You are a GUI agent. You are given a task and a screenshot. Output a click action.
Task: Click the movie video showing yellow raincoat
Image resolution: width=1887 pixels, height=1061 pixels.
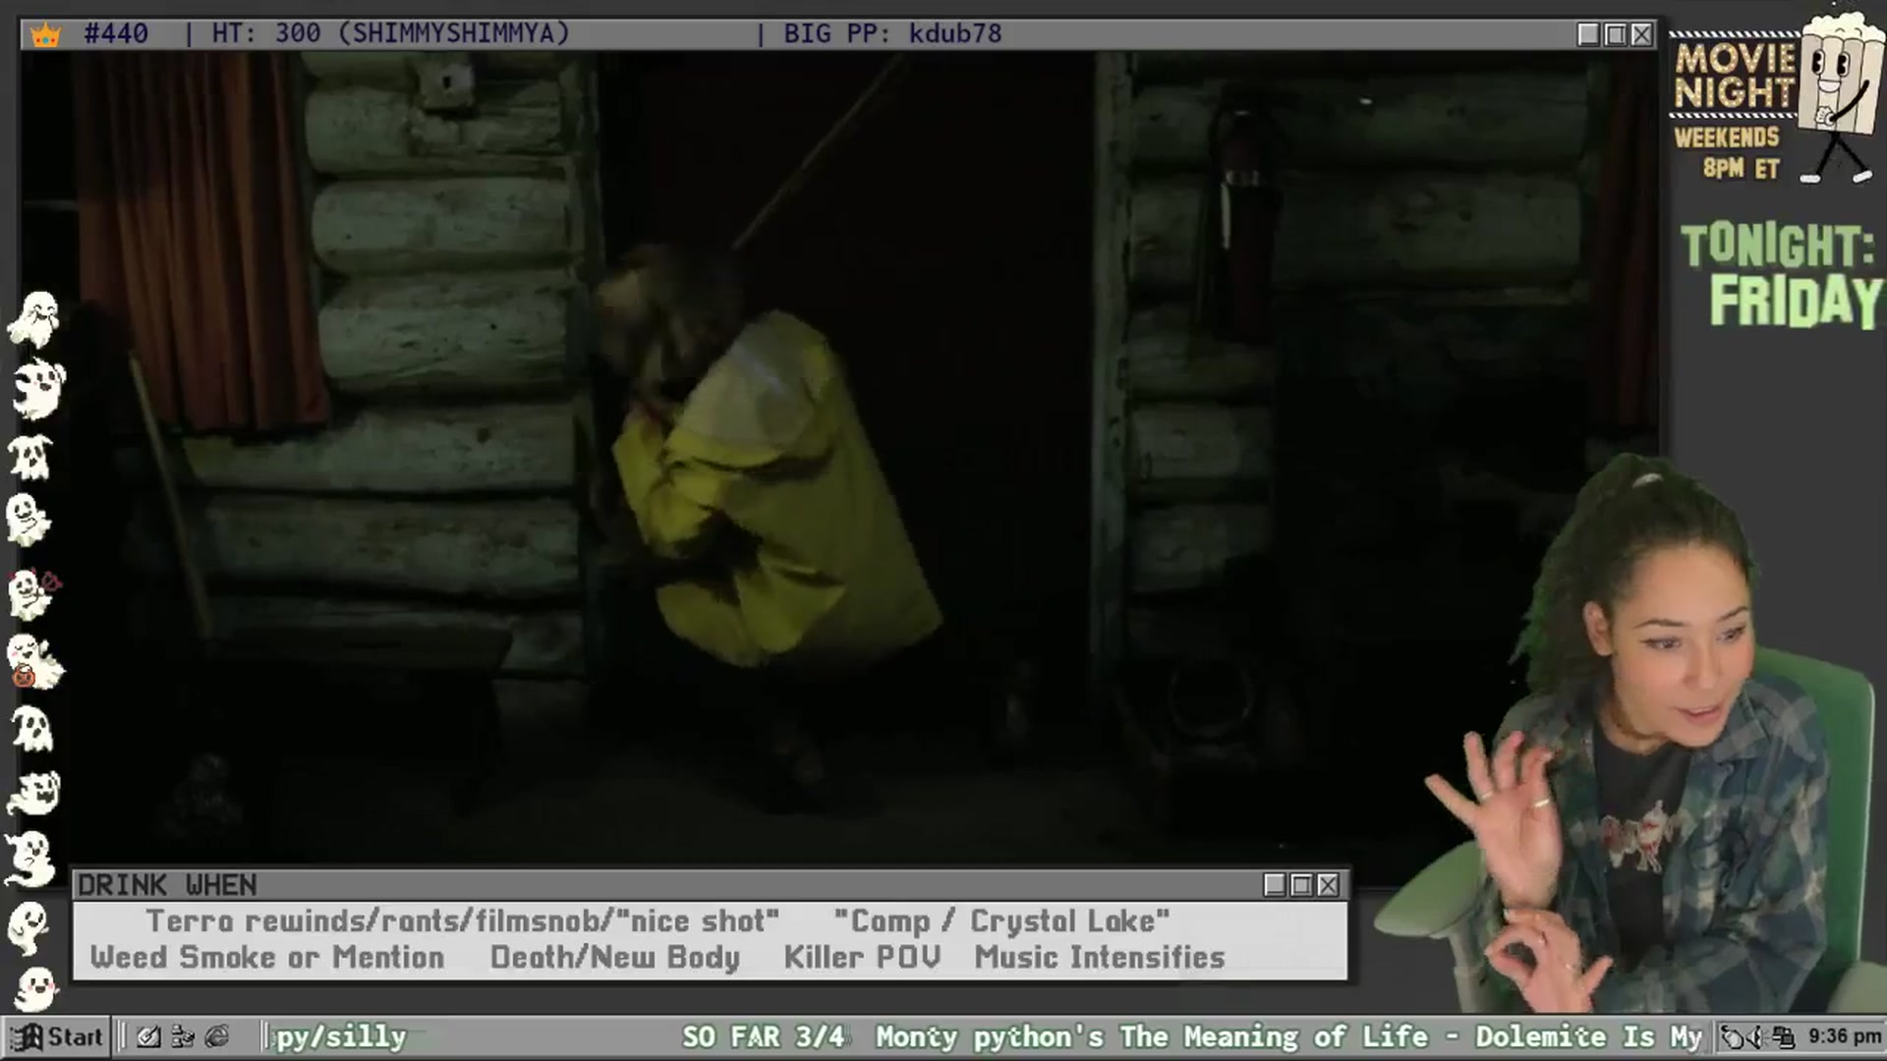838,457
